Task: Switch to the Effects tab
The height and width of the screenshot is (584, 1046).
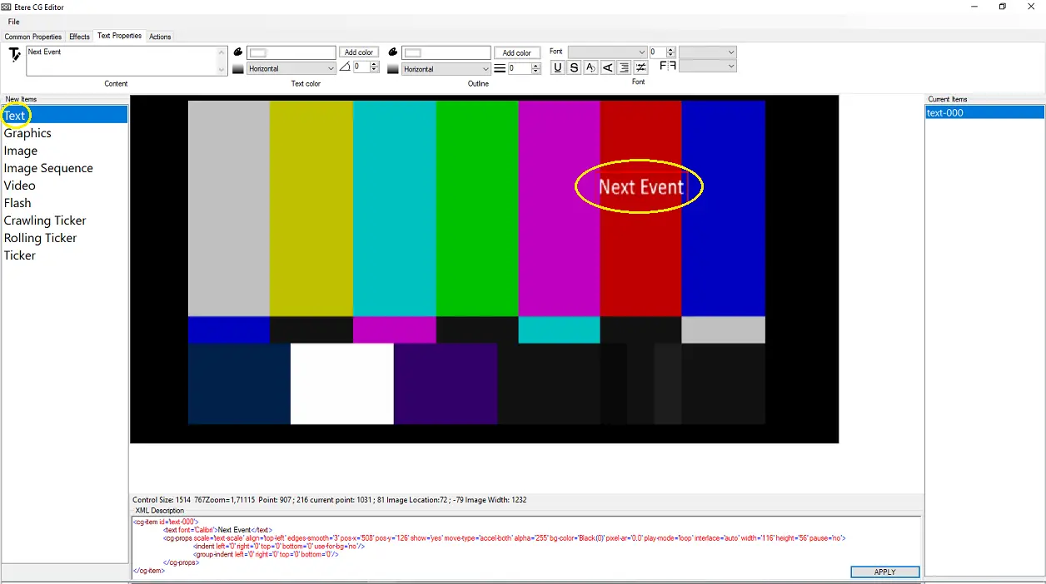Action: 79,37
